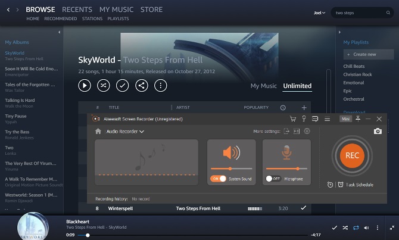
Task: Collapse the My Albums sidebar
Action: coord(60,32)
